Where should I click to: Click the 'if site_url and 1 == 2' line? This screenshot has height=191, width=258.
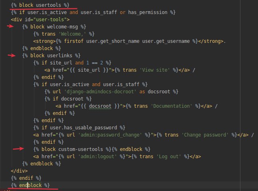[72, 63]
